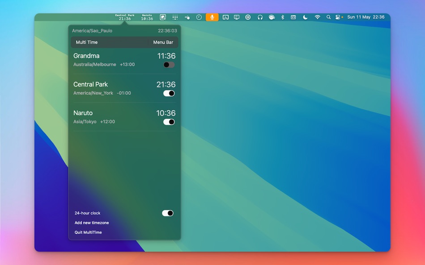Click the 22:36:03 local time
Screen dimensions: 425x265
coord(167,31)
